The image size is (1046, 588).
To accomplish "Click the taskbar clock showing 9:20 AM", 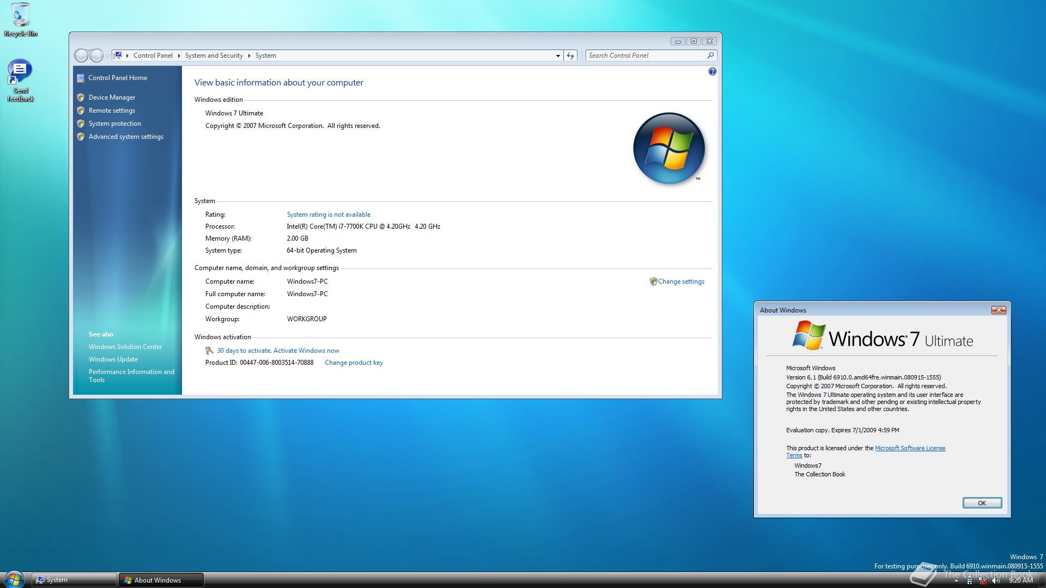I will pyautogui.click(x=1020, y=580).
